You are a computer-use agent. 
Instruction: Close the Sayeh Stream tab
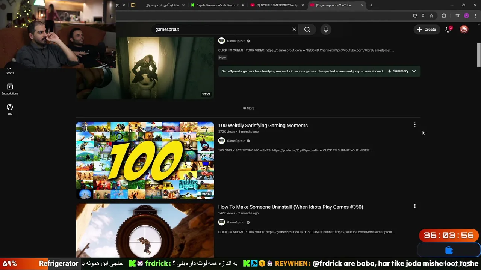(243, 5)
